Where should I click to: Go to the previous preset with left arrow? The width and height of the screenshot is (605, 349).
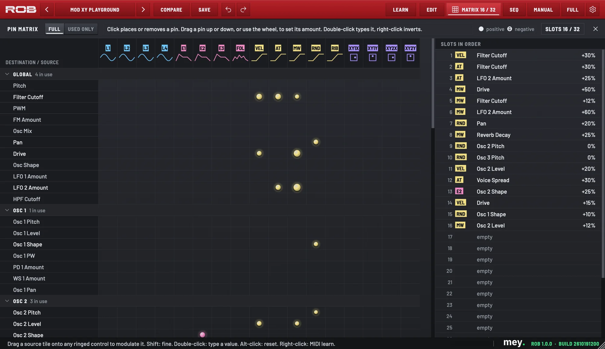47,10
